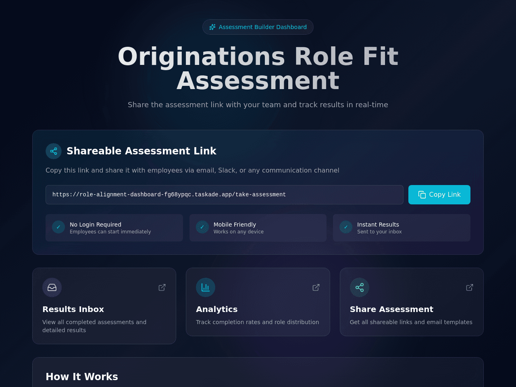
Task: Click the No Login Required feature tile
Action: click(x=114, y=228)
